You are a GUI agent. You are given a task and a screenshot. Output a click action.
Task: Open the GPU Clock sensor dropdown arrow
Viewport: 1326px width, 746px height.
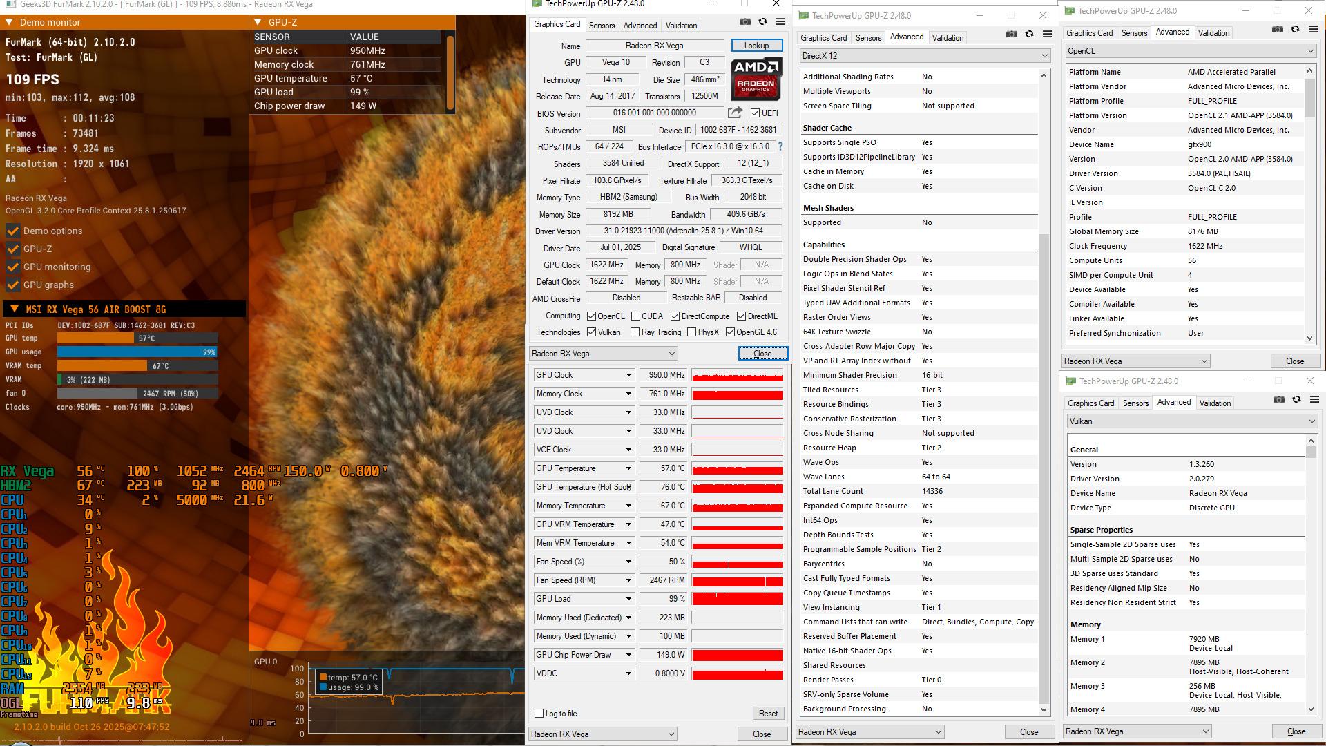click(628, 375)
